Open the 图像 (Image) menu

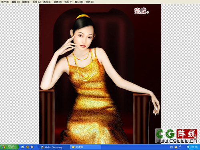click(26, 2)
